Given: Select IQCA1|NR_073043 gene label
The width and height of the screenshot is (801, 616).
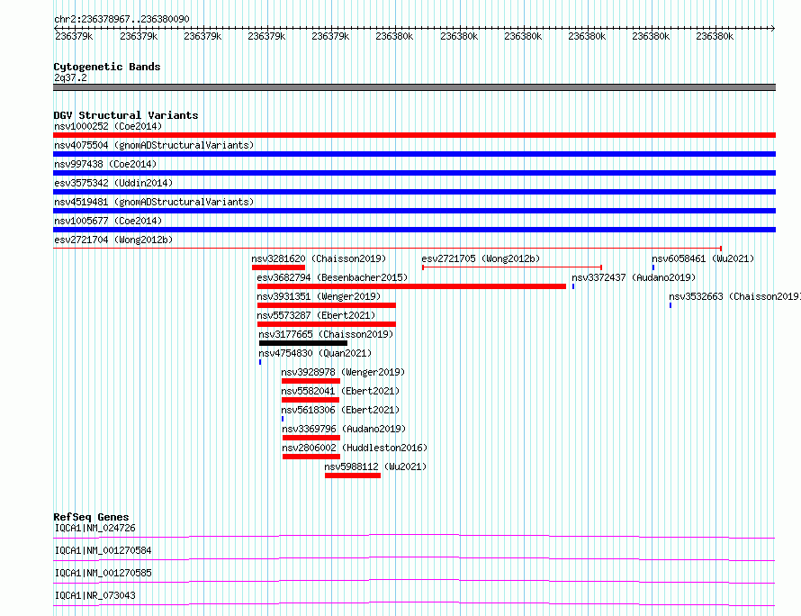Looking at the screenshot, I should [x=95, y=595].
